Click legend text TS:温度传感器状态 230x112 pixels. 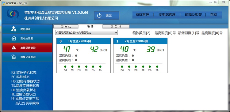[25, 86]
